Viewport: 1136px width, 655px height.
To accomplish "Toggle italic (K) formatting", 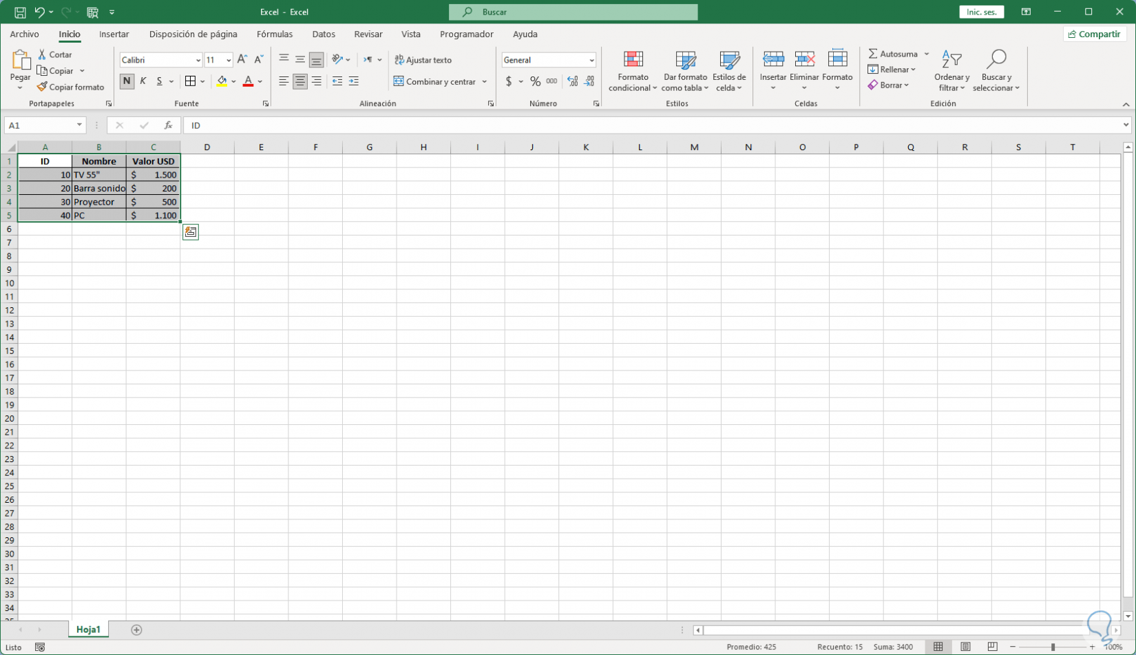I will 143,81.
